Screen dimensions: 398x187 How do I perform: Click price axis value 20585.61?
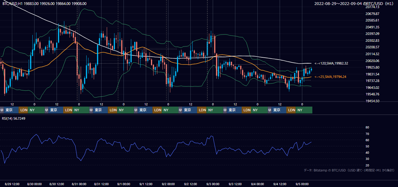pos(372,20)
